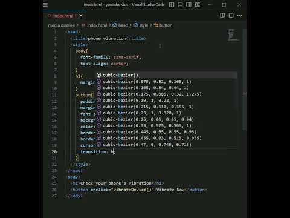Choose cubic-bezier(0.25, 0.46, 0.45, 0.94) suggestion
The width and height of the screenshot is (290, 218).
[166, 119]
